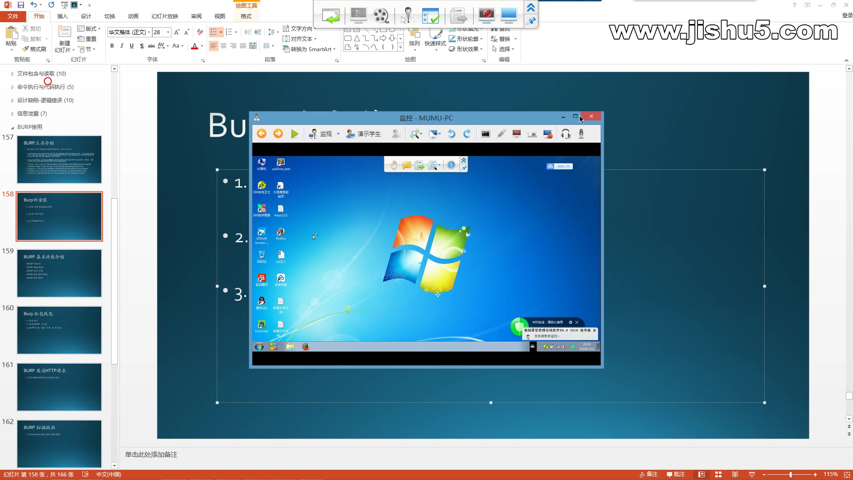This screenshot has height=480, width=853.
Task: Click the microphone icon in the monitor toolbar
Action: coord(581,134)
